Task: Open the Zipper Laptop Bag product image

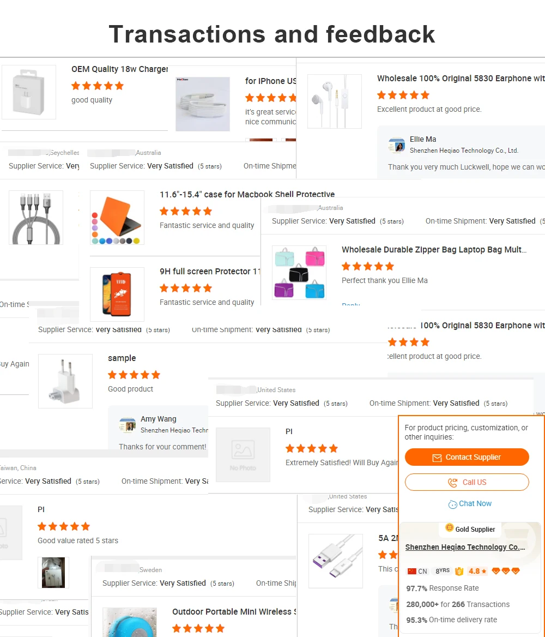Action: point(299,273)
